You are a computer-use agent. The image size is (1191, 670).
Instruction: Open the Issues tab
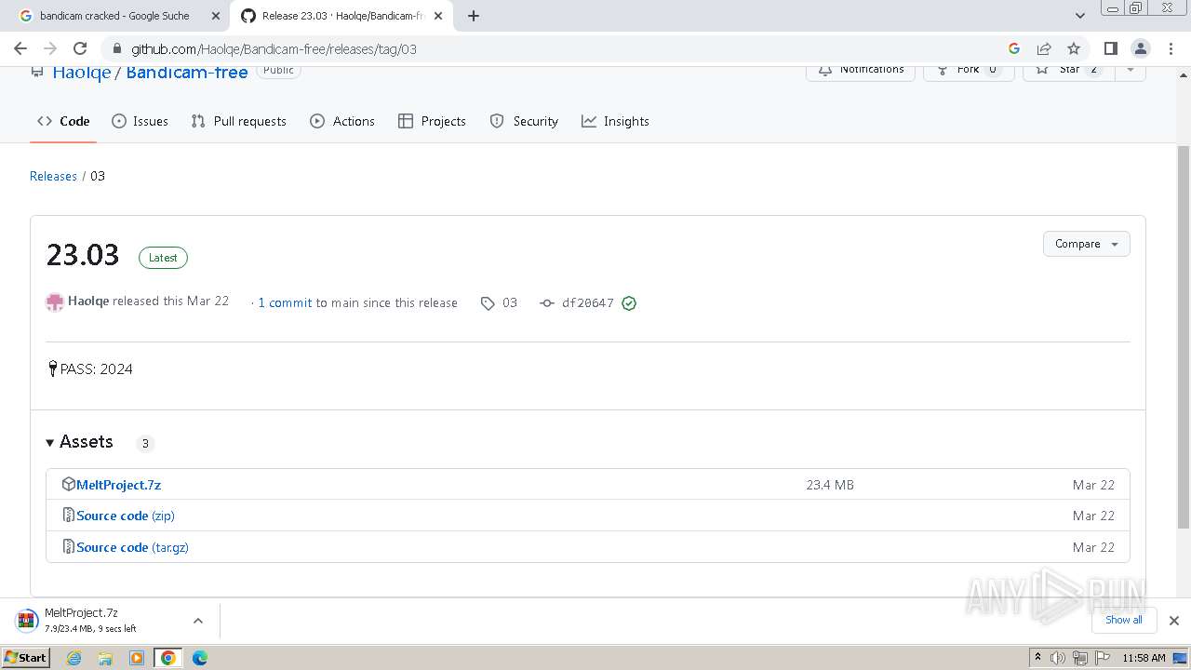point(140,121)
